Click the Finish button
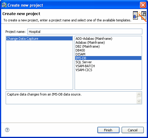Viewport: 148px width, 138px height. [108, 130]
